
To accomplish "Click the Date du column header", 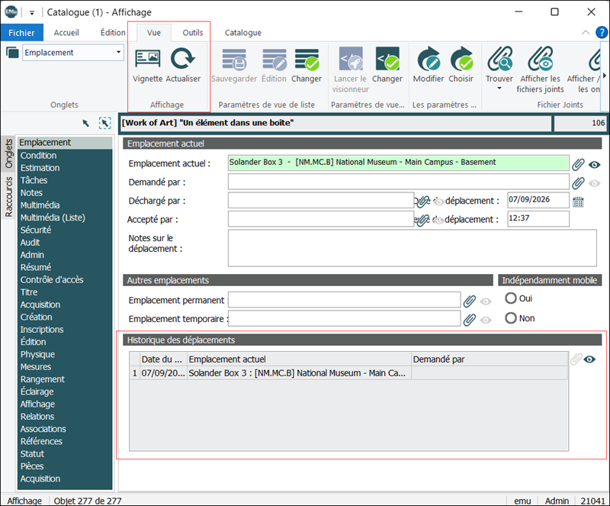I will pyautogui.click(x=163, y=359).
